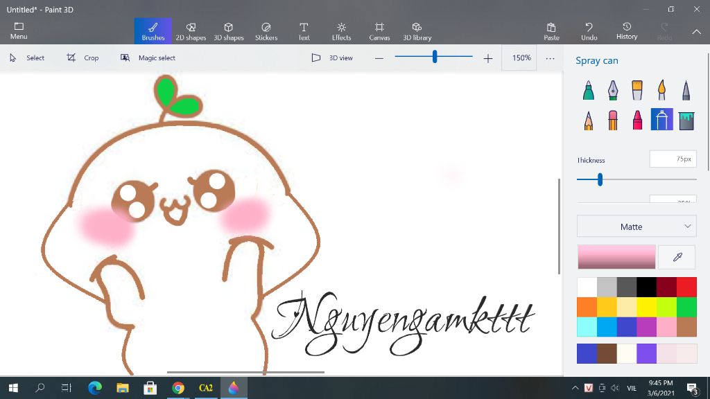Image resolution: width=710 pixels, height=399 pixels.
Task: Activate the Magic select tool
Action: pos(148,58)
